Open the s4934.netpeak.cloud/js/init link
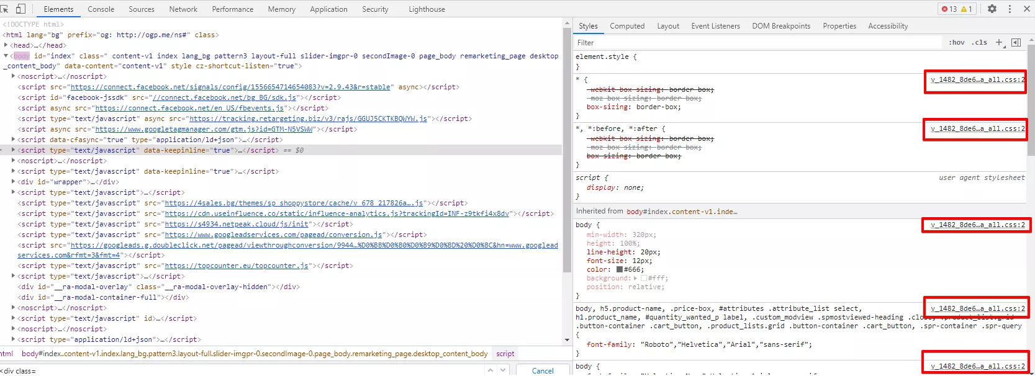Screen dimensions: 1035x376 (237, 225)
